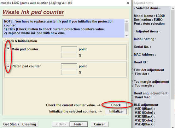Image resolution: width=175 pixels, height=128 pixels.
Task: Click Initialize to reset selected counters
Action: coord(116,112)
